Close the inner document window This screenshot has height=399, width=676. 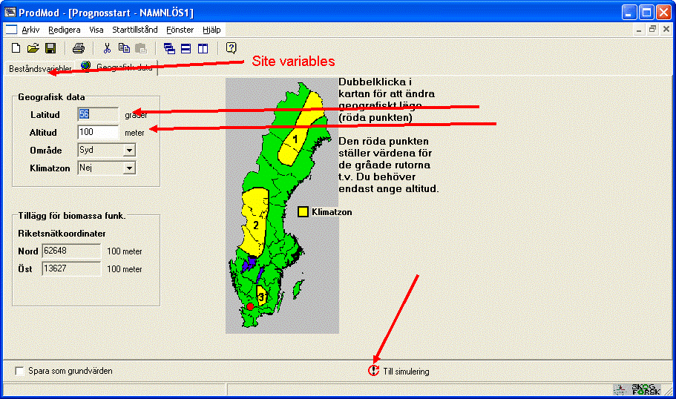[666, 30]
